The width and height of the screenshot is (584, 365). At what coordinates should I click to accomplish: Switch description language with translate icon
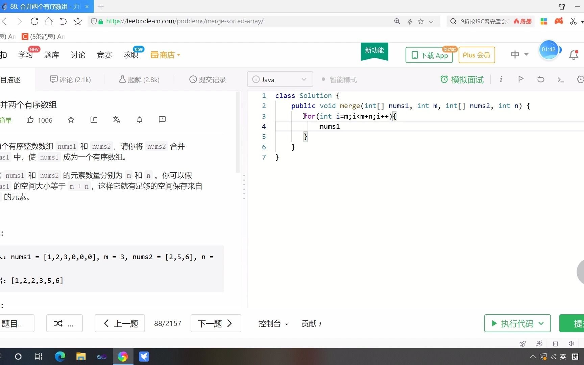(117, 120)
